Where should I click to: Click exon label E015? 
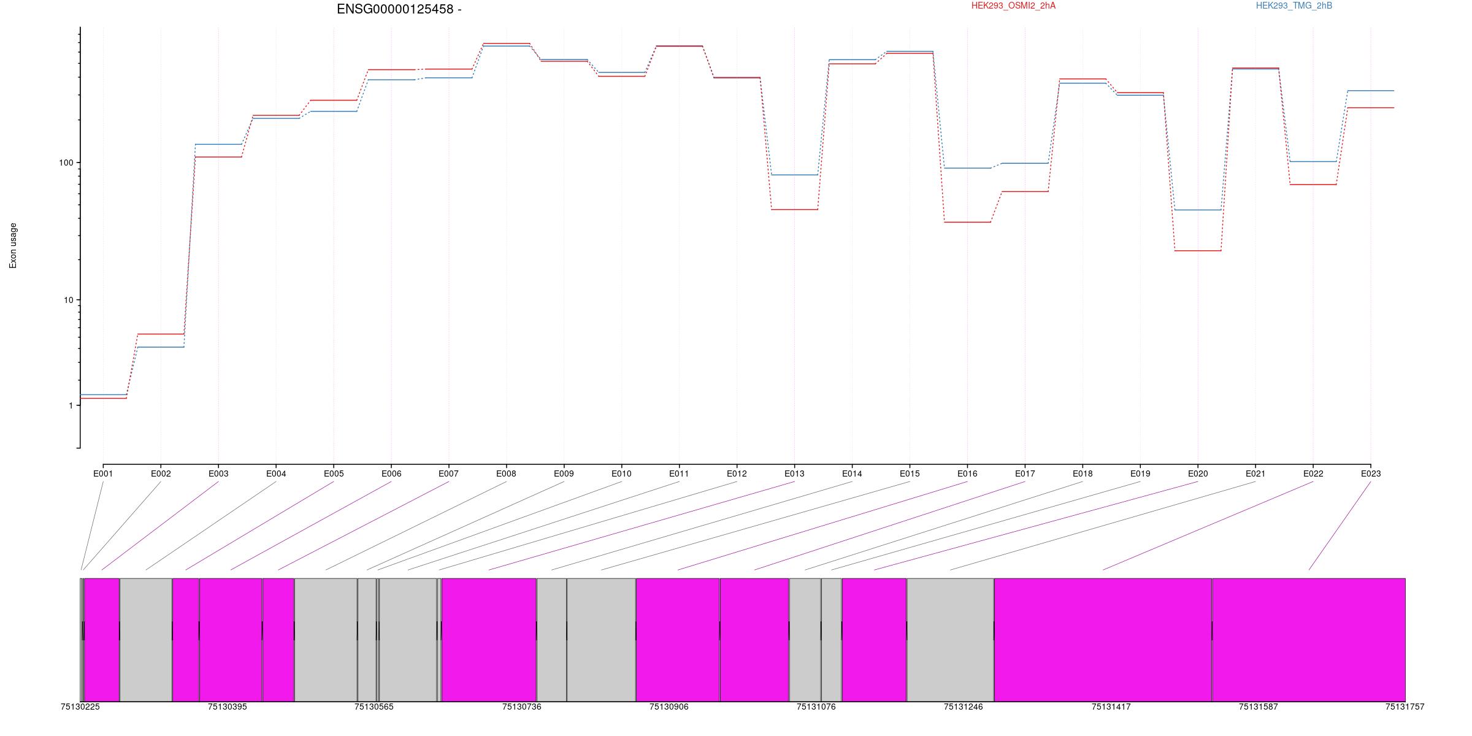[x=910, y=473]
